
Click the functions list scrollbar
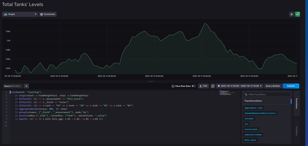(291, 101)
